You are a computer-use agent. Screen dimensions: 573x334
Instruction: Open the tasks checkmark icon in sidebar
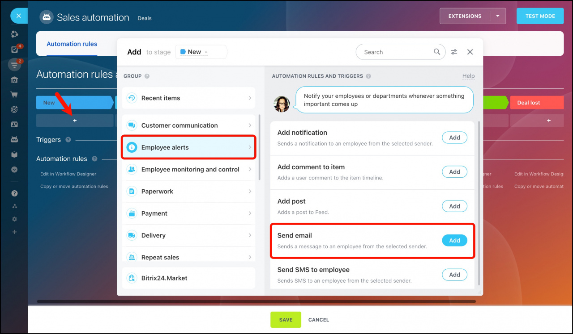pos(15,49)
